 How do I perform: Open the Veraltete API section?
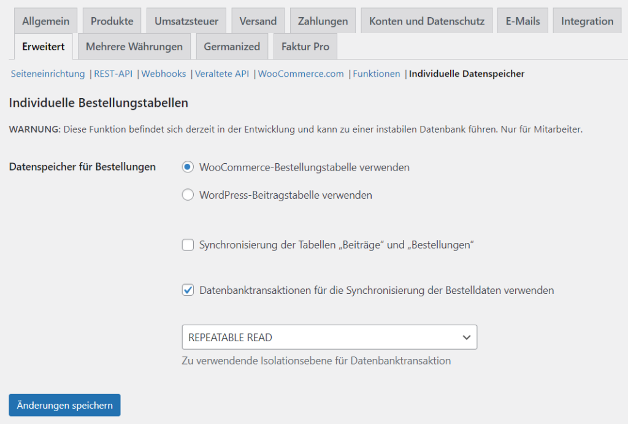coord(222,74)
